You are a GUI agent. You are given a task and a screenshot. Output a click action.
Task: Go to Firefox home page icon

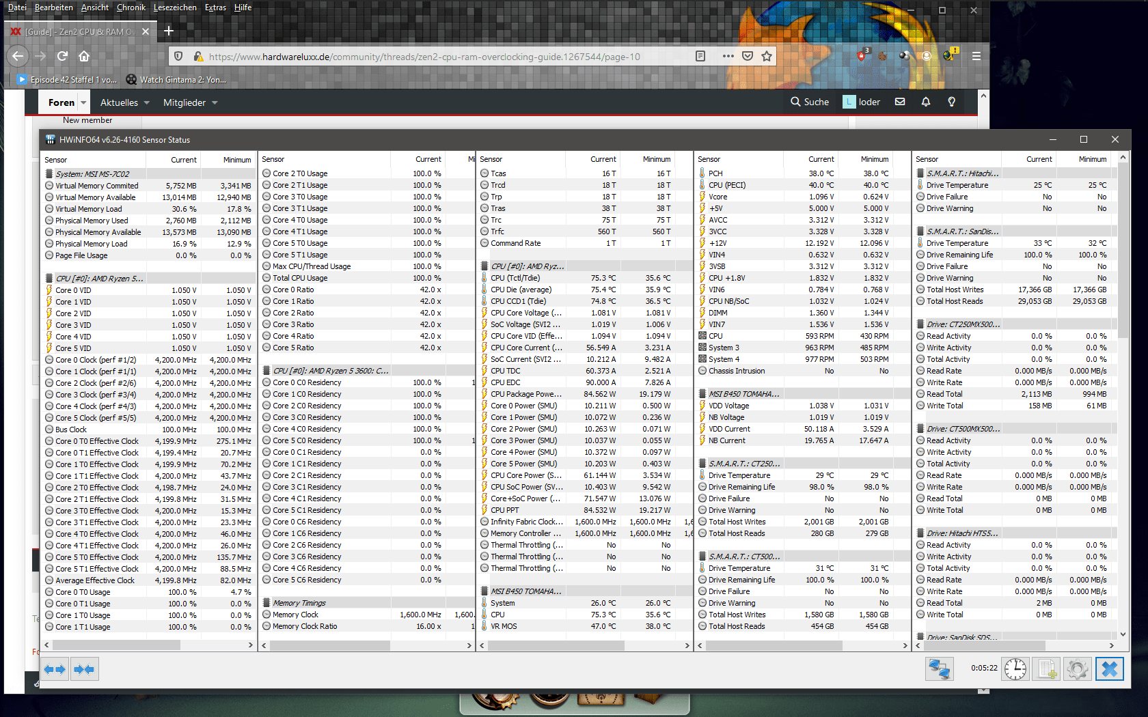coord(84,56)
